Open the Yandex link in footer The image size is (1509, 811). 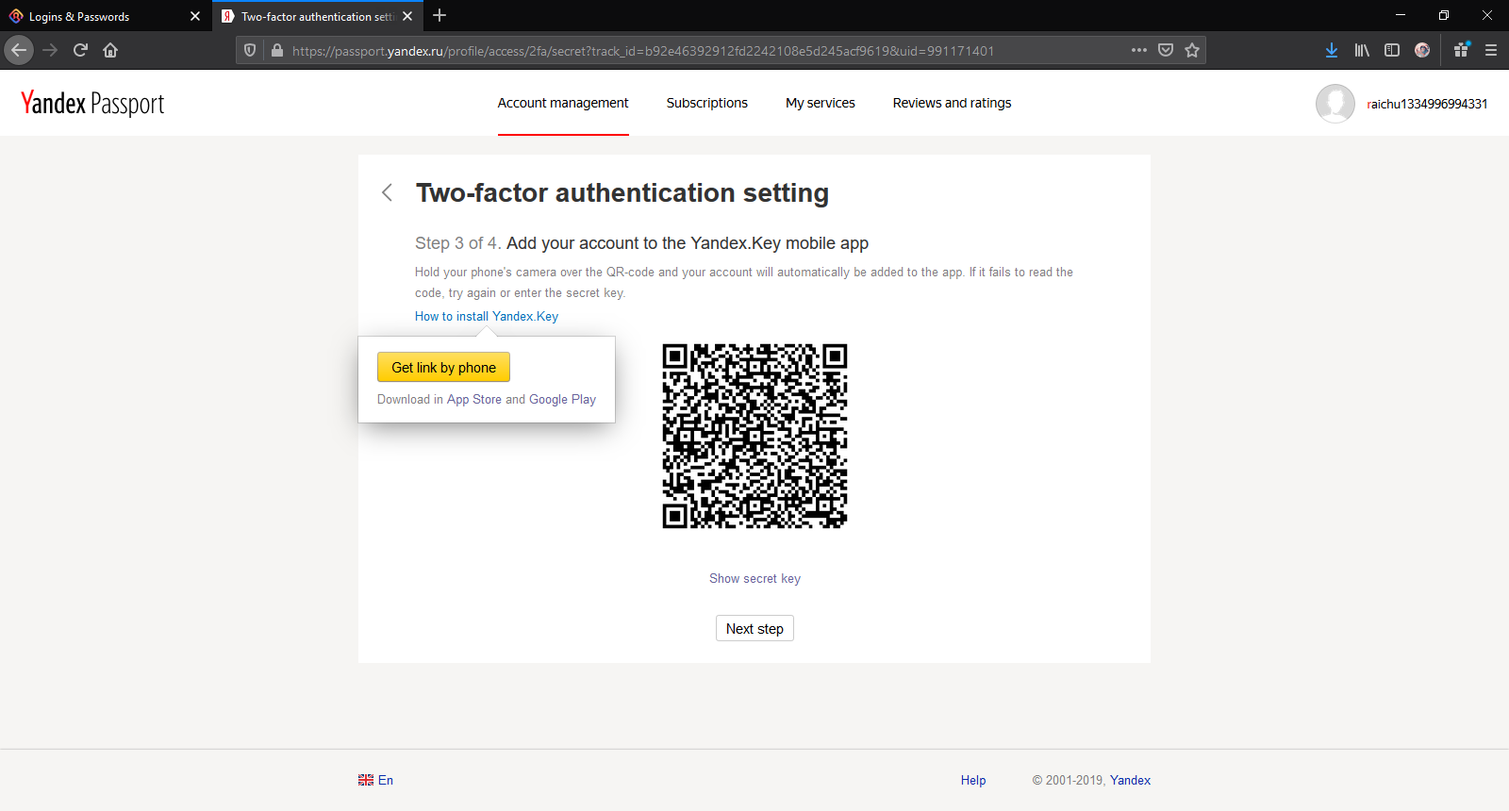(x=1130, y=780)
